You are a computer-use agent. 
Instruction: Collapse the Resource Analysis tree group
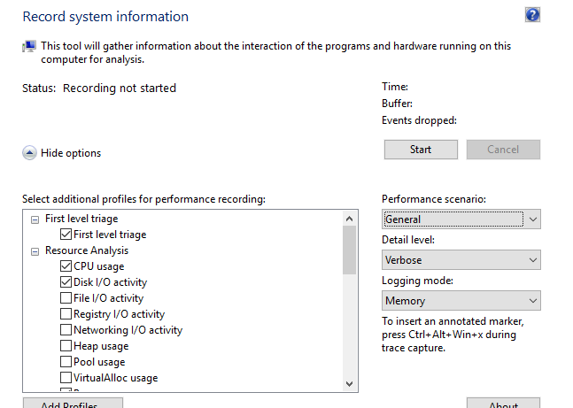click(x=35, y=250)
